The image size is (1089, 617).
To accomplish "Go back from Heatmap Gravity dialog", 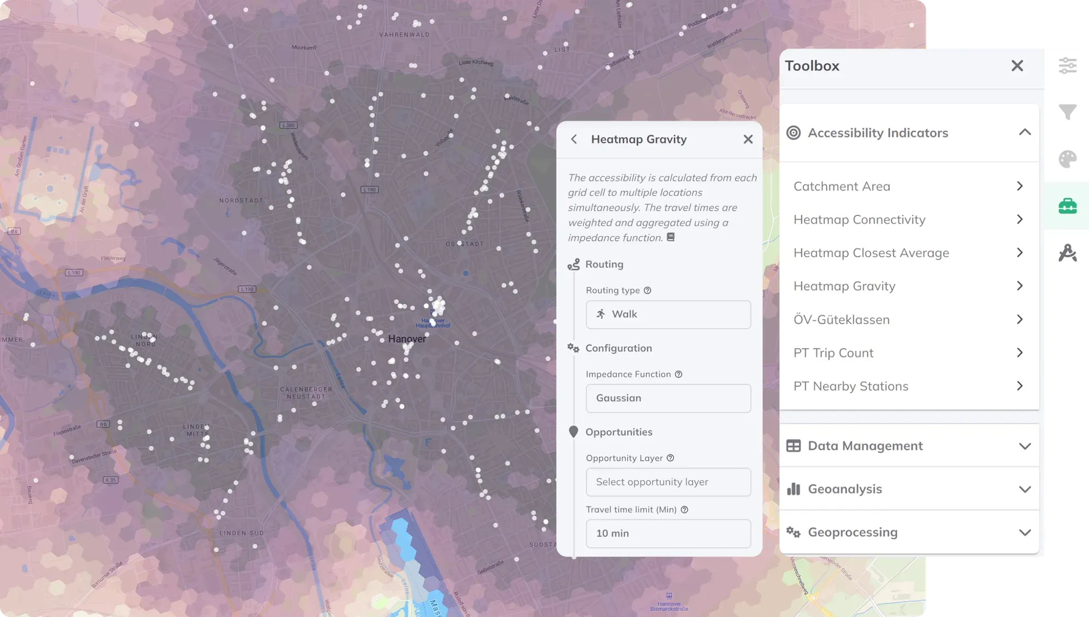I will click(574, 139).
